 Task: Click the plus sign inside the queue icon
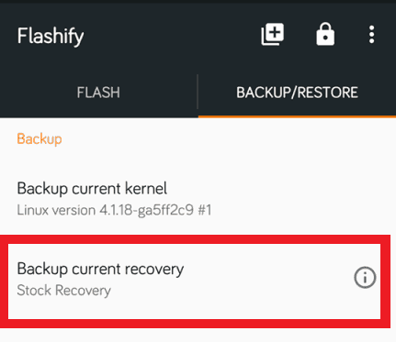[275, 32]
